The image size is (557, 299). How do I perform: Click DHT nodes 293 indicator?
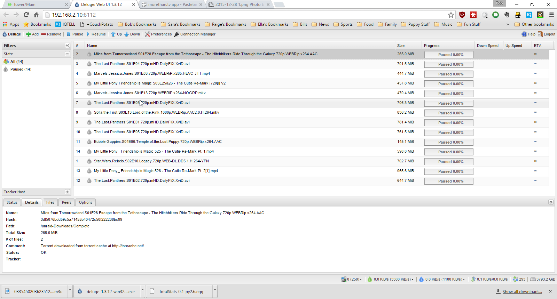pos(519,279)
